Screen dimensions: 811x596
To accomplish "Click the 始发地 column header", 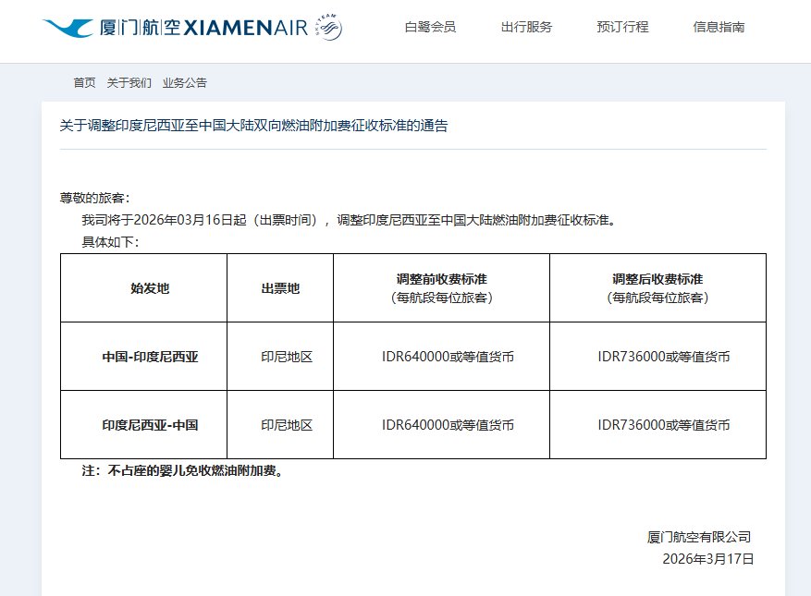I will click(x=150, y=288).
